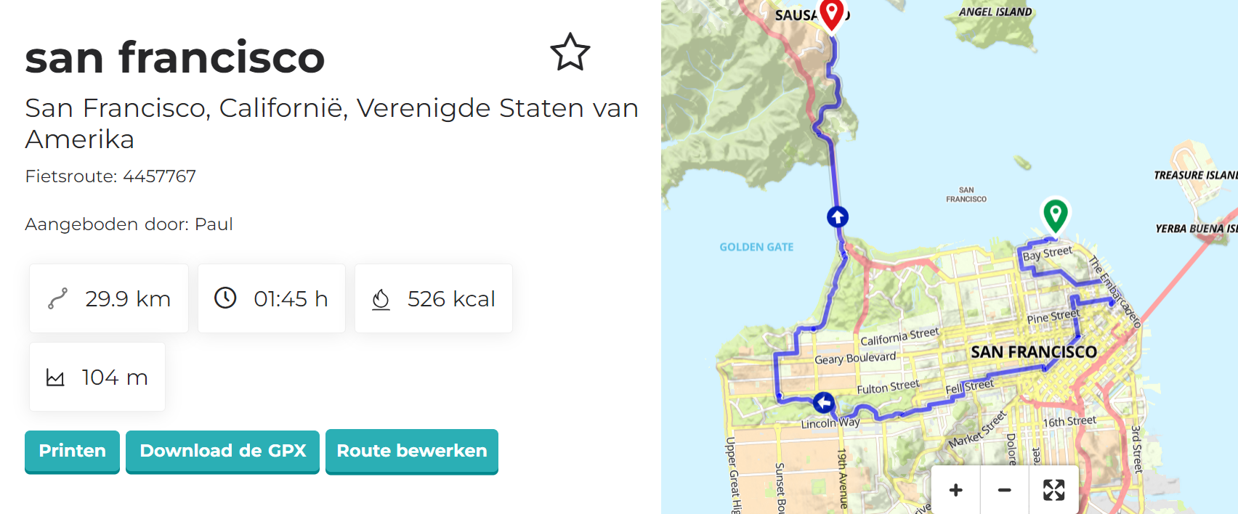This screenshot has width=1238, height=514.
Task: Click the SAN FRANCISCO city label on map
Action: pyautogui.click(x=1034, y=352)
